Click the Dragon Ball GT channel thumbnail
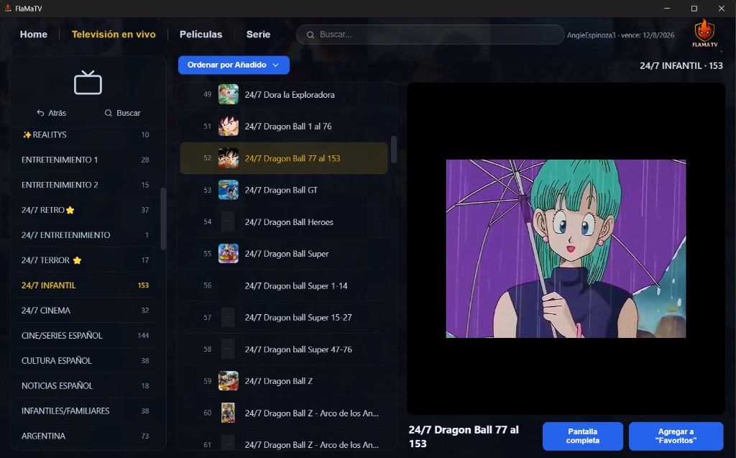The height and width of the screenshot is (458, 736). tap(228, 190)
